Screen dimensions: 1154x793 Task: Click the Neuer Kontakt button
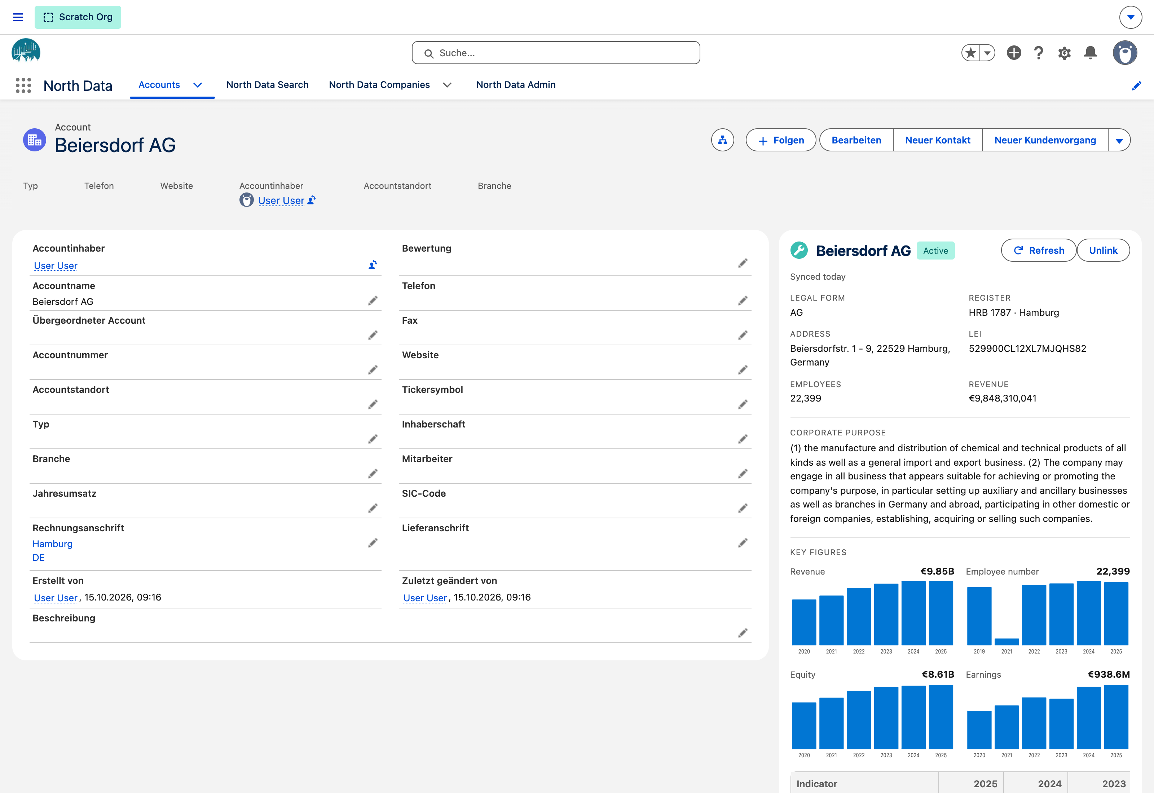pos(938,140)
